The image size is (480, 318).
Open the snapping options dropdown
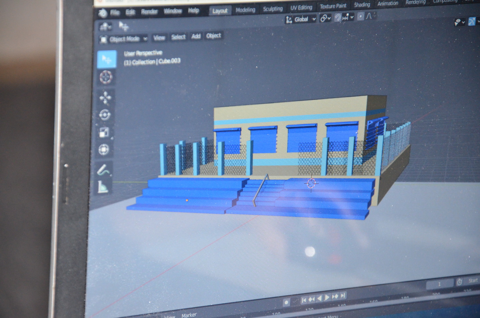pyautogui.click(x=348, y=17)
